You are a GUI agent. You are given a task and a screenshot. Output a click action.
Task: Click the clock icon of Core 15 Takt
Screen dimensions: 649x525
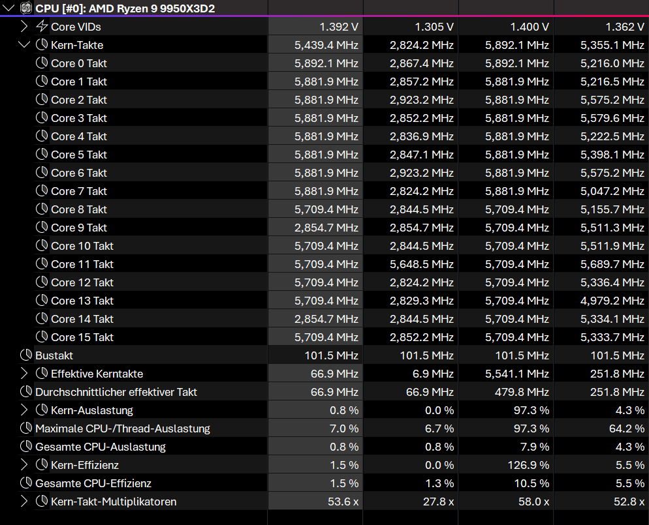(x=42, y=337)
